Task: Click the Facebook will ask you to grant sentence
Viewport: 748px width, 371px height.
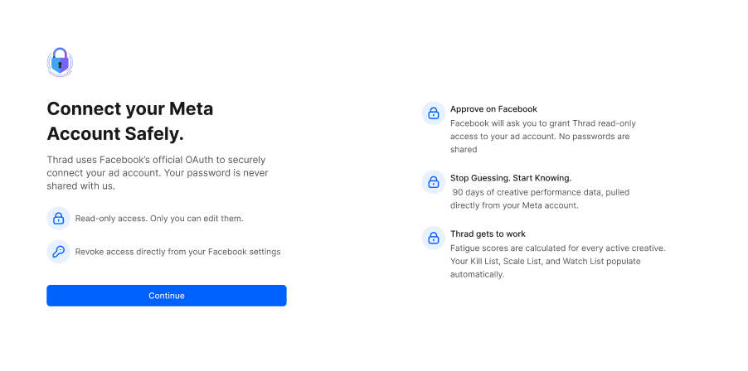Action: (x=543, y=129)
